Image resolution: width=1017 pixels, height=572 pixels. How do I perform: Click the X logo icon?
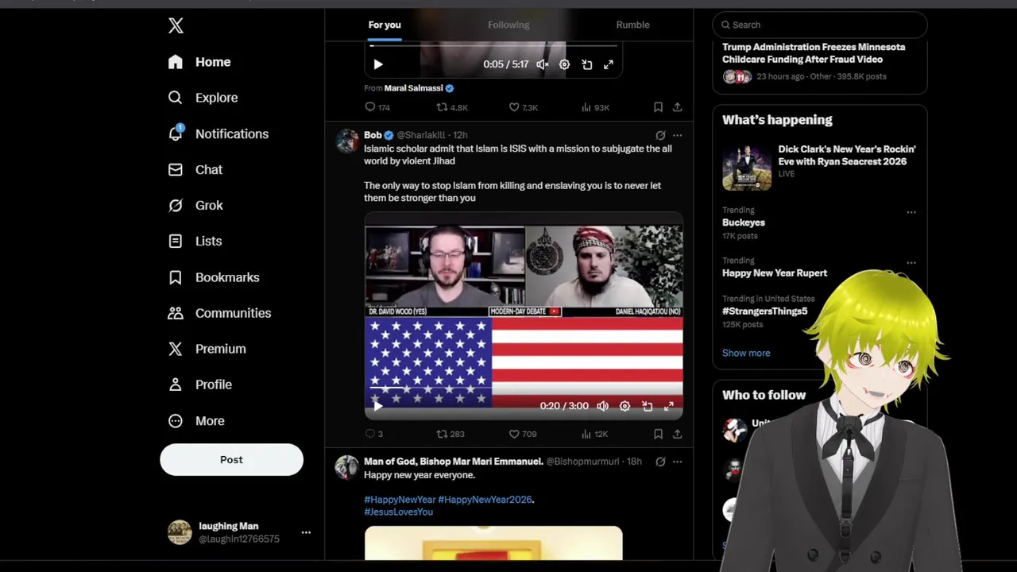point(176,25)
